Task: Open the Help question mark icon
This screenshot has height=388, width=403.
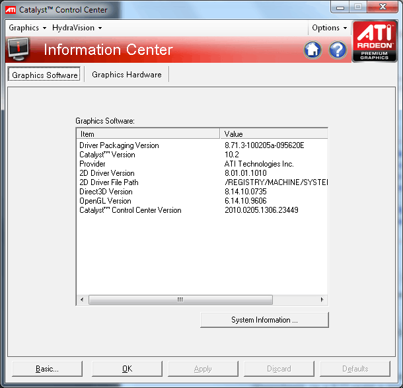Action: 338,50
